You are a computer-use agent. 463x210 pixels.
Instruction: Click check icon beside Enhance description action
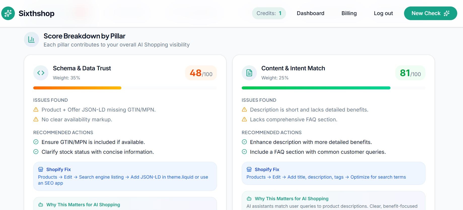click(x=244, y=142)
